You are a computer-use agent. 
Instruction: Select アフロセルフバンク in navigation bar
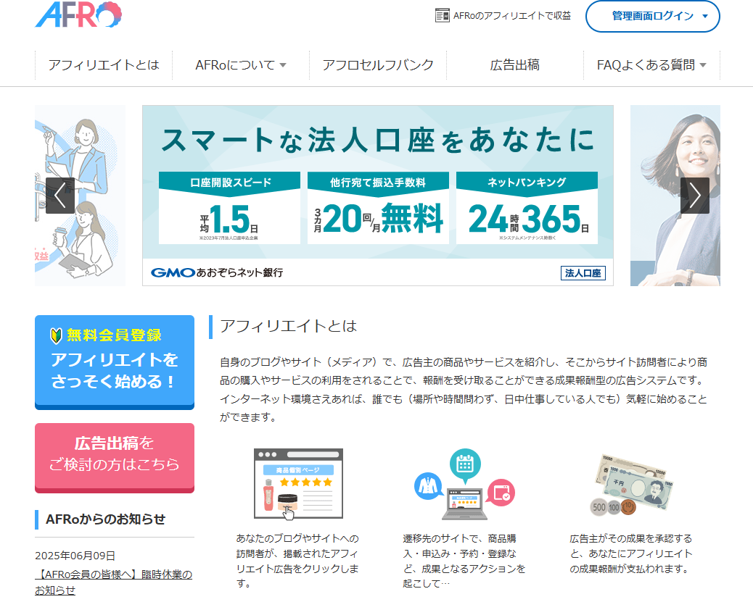[378, 65]
